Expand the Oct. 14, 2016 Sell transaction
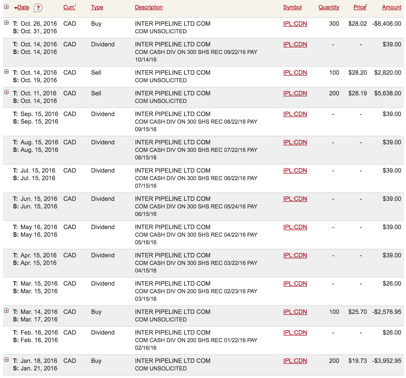Screen dimensions: 406x378 coord(7,72)
